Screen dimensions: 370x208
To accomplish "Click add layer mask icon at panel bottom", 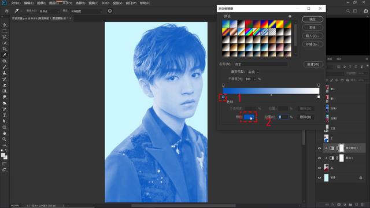I will (x=339, y=205).
